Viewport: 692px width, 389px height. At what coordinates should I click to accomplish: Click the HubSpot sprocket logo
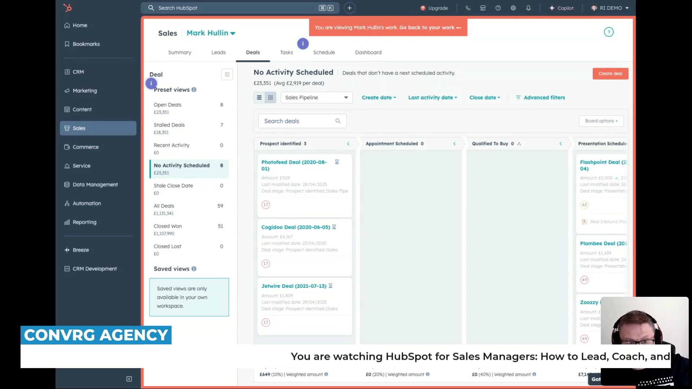(x=67, y=8)
